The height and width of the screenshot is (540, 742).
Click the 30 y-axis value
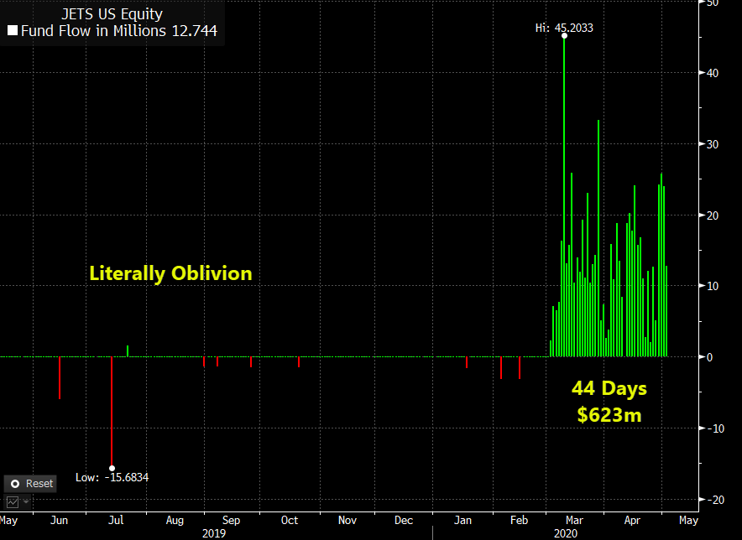tap(712, 144)
